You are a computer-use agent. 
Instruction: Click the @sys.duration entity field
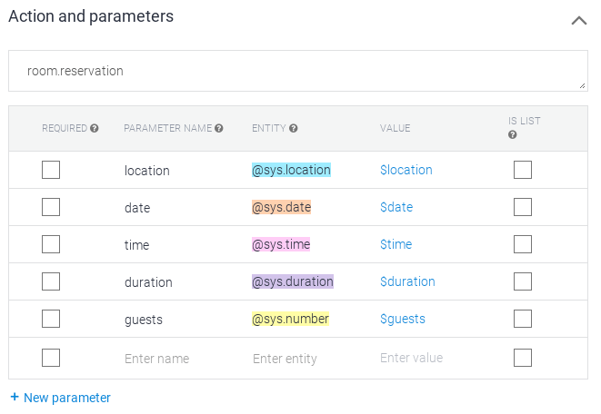pos(292,281)
